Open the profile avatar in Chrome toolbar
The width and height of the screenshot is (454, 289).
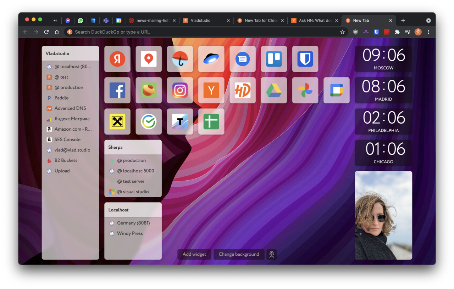418,32
